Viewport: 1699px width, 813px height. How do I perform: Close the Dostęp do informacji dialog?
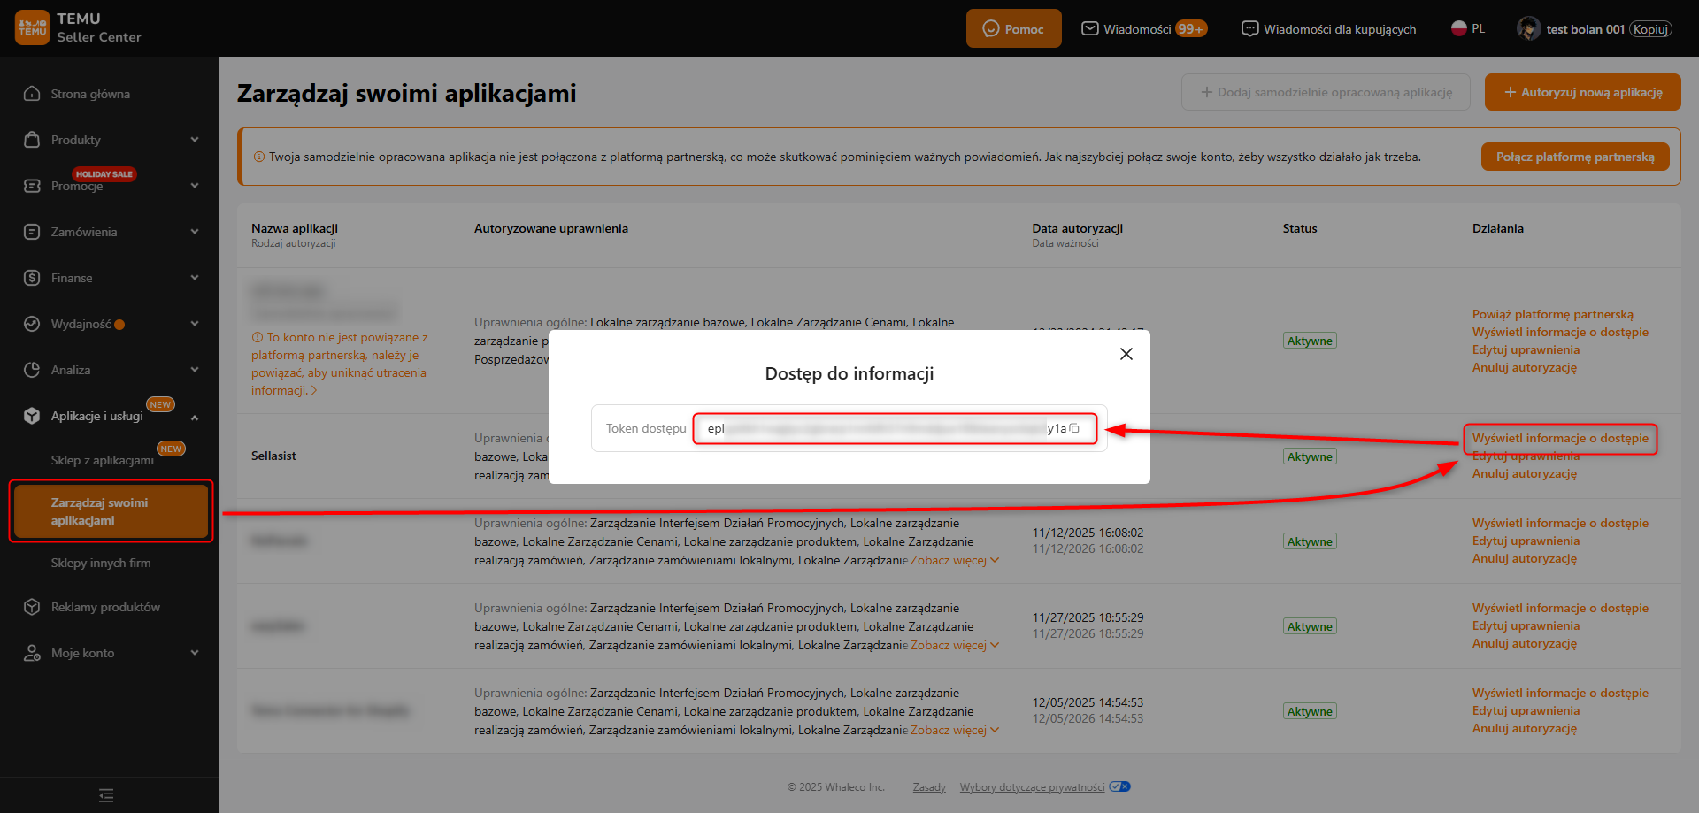click(x=1126, y=354)
